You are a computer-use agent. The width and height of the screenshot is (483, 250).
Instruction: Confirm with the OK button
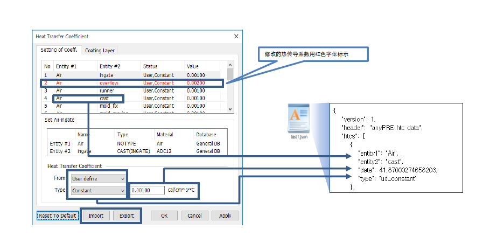point(164,216)
